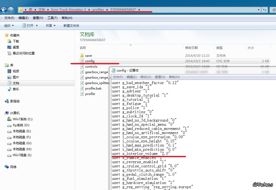Open the Explorer 工具(T) menu

(52, 18)
